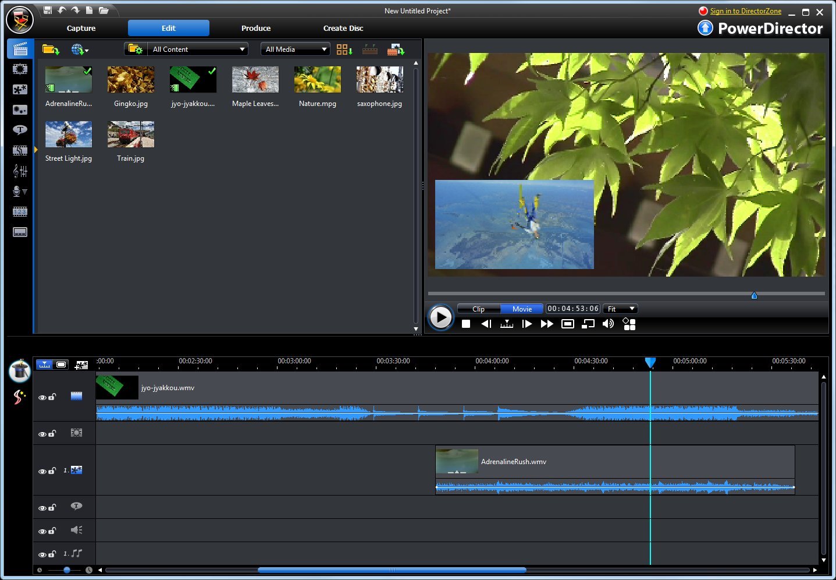Toggle visibility of the music track
The image size is (836, 580).
[42, 554]
